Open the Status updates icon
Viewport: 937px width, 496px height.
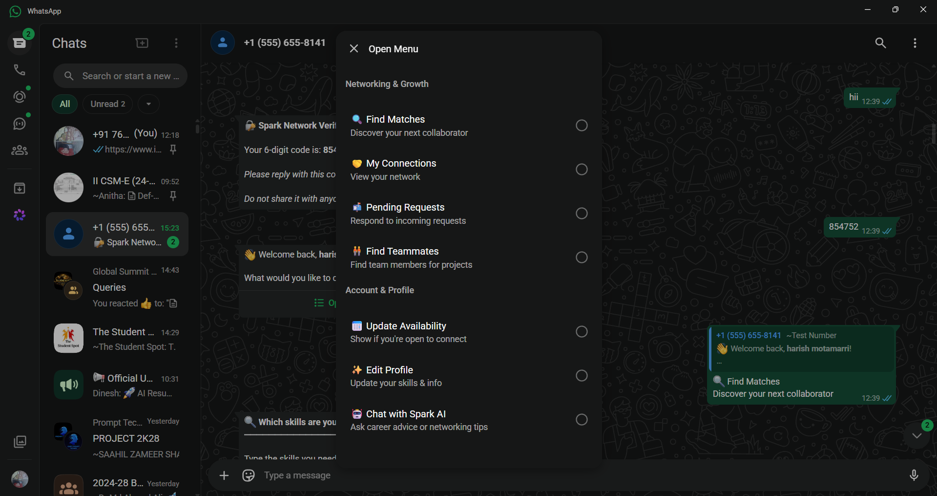pyautogui.click(x=20, y=97)
